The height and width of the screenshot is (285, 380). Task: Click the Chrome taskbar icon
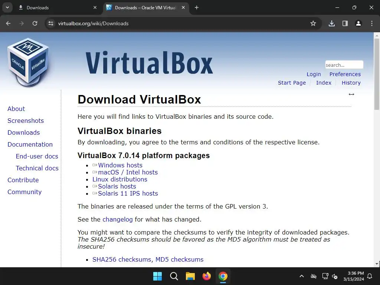223,276
